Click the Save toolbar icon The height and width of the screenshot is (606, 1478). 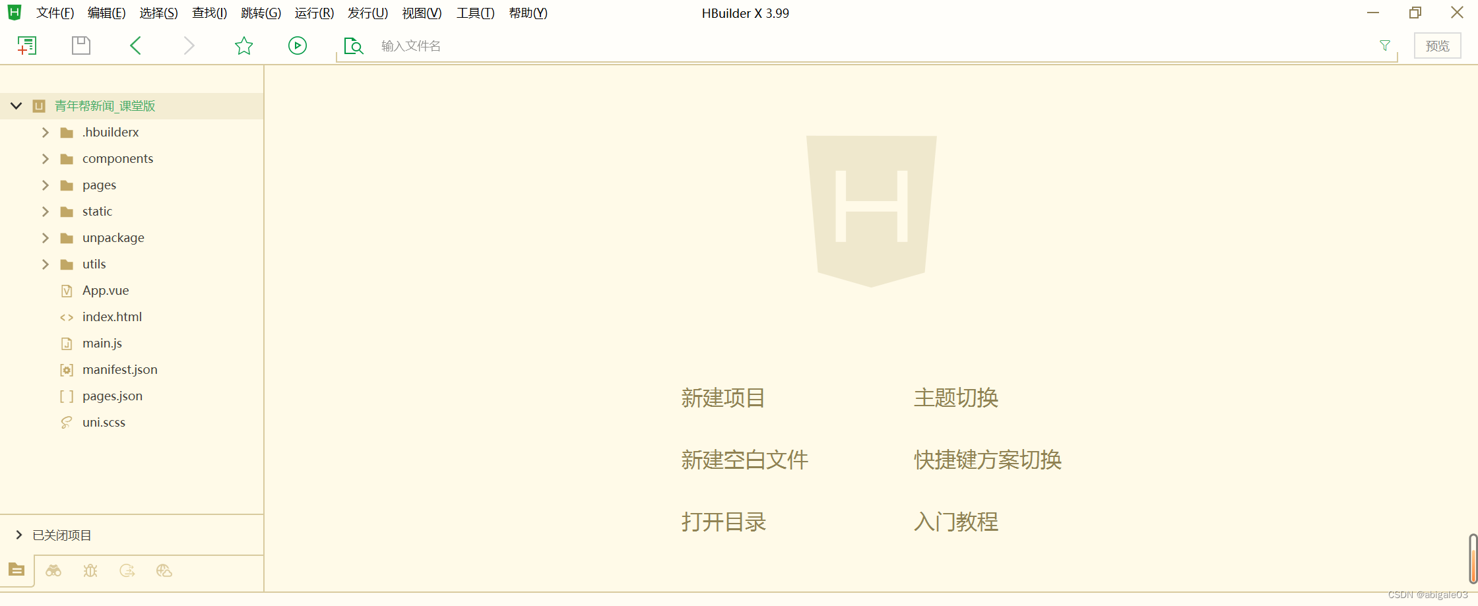(80, 45)
